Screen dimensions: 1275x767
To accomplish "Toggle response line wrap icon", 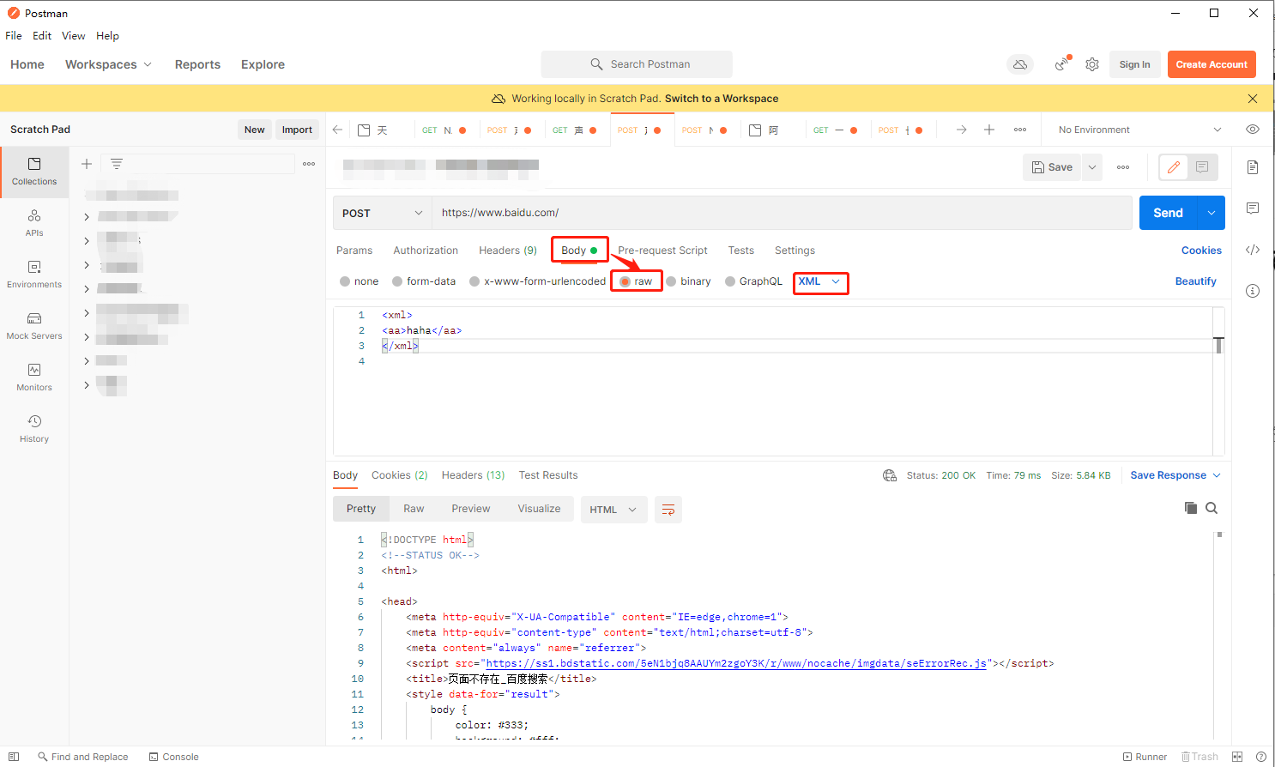I will (x=668, y=510).
